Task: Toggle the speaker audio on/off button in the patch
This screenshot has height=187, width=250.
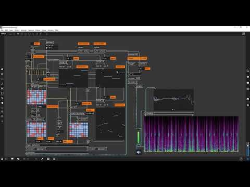Action: click(139, 152)
